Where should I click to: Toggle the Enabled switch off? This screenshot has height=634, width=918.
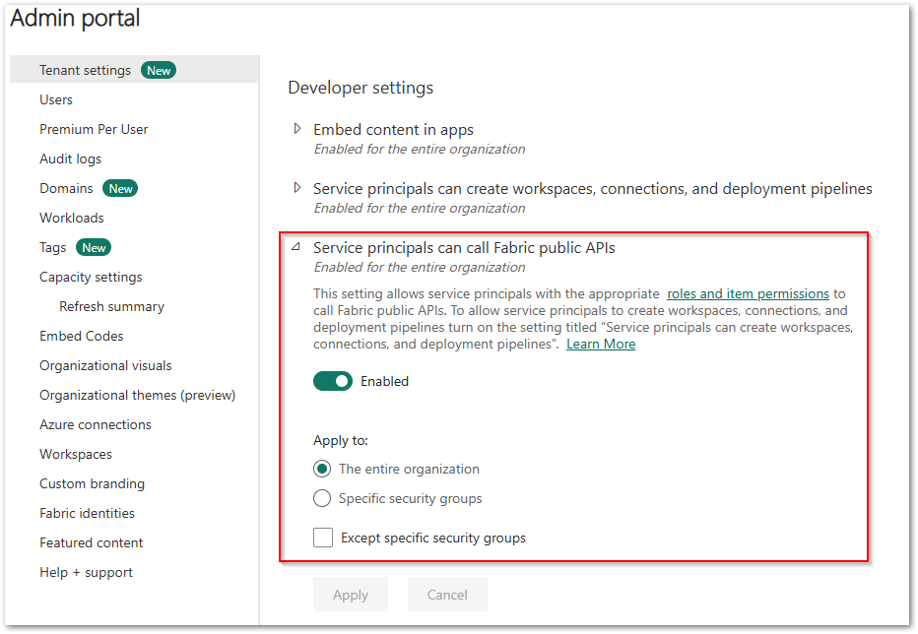click(x=333, y=381)
